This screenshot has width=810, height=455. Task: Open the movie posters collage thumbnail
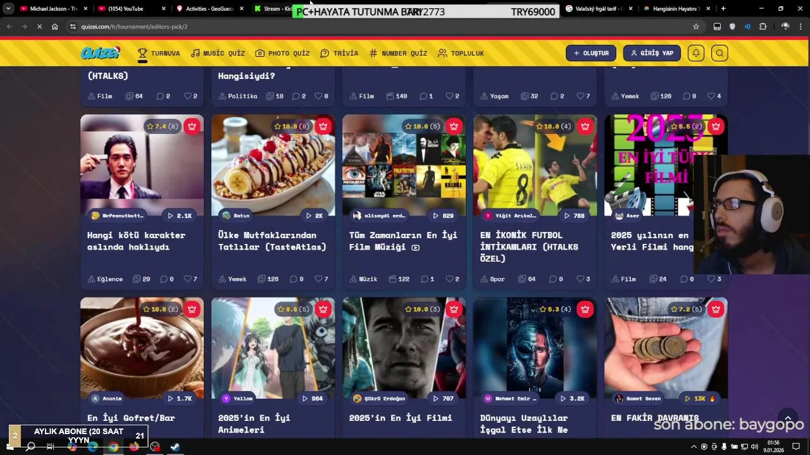tap(404, 166)
